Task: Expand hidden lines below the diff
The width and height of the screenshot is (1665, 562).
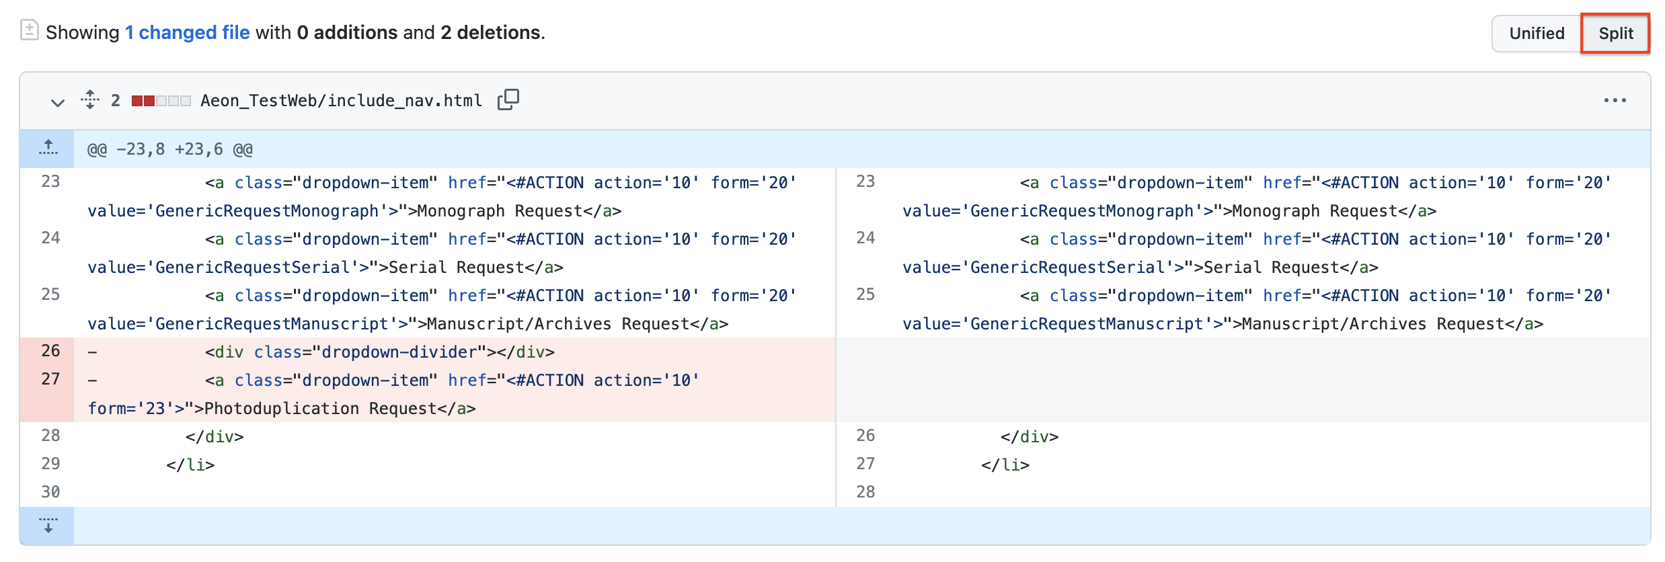Action: [x=48, y=526]
